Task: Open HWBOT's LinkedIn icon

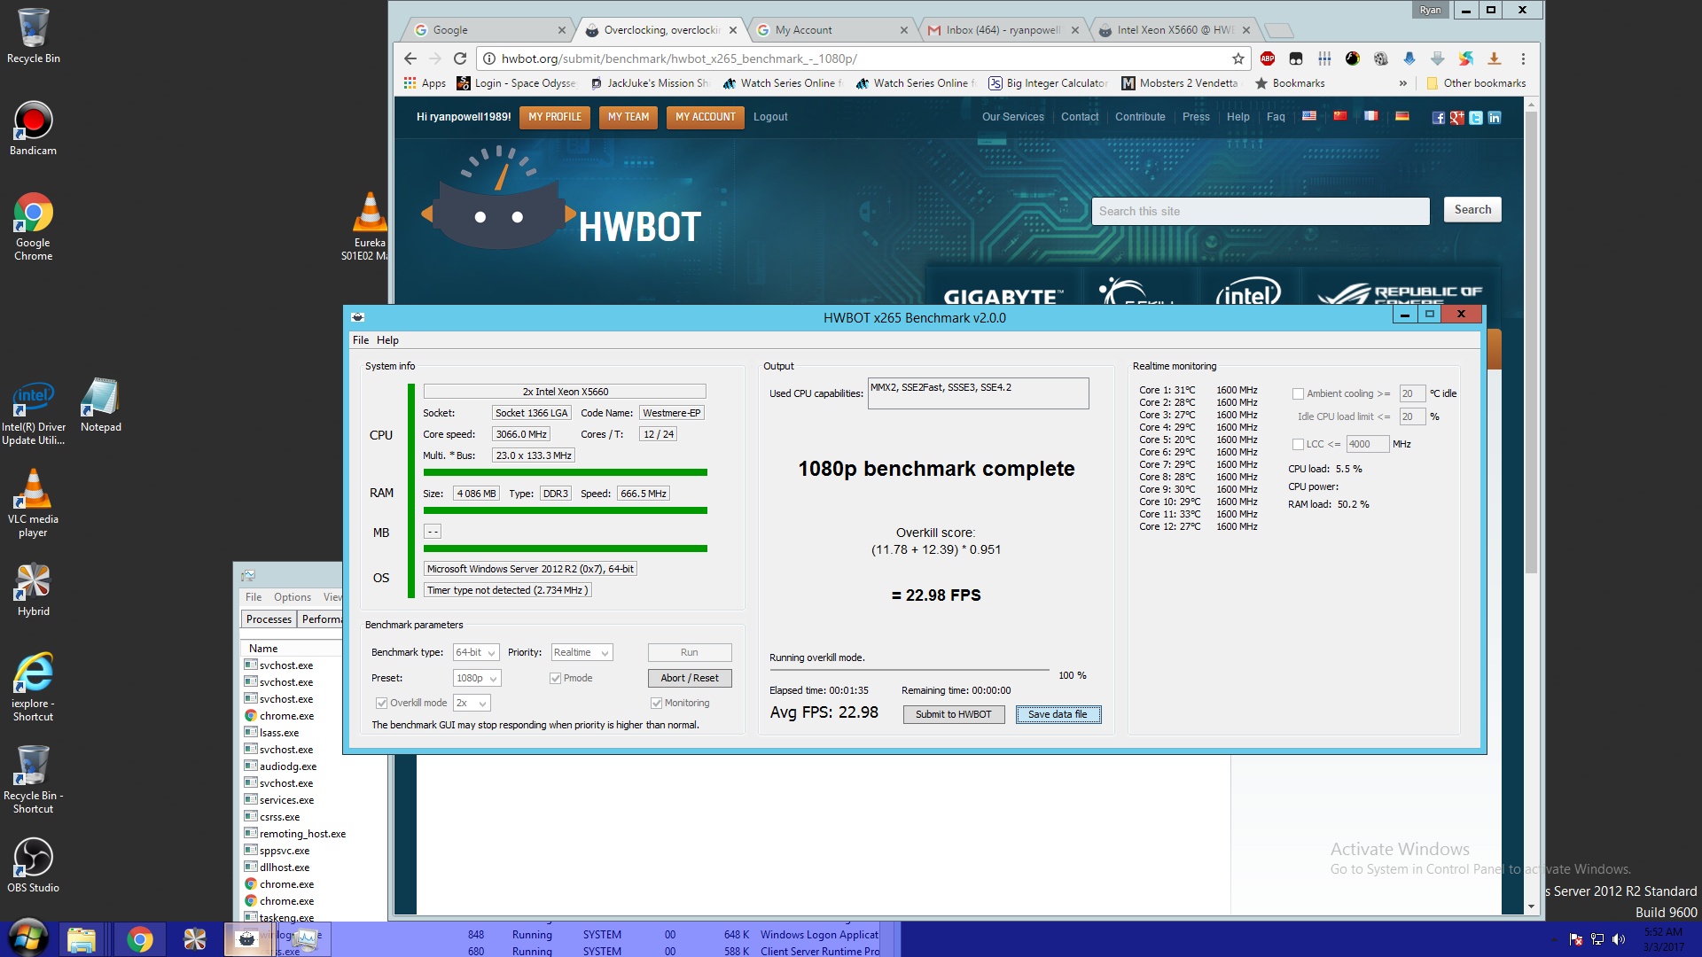Action: tap(1494, 117)
